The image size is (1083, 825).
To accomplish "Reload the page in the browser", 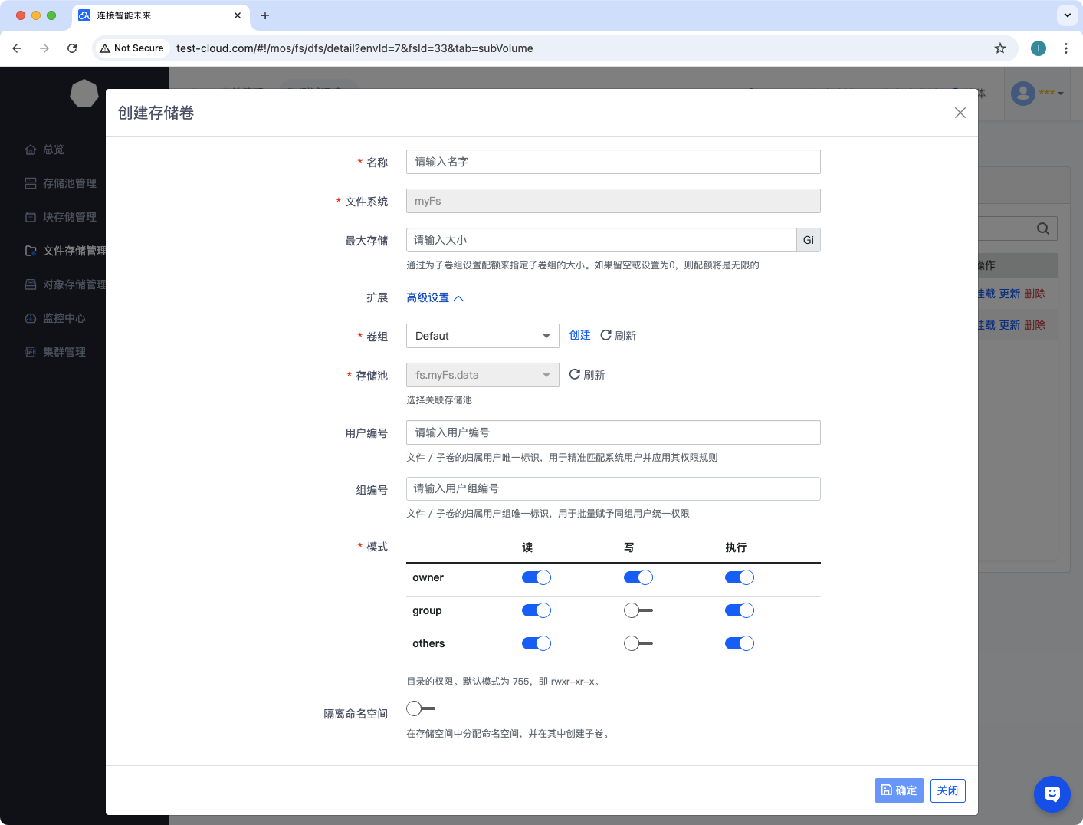I will (72, 48).
